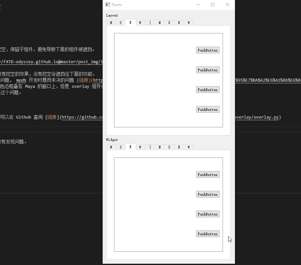Click the third PushButton in the Layout area
Image resolution: width=301 pixels, height=265 pixels.
point(207,89)
